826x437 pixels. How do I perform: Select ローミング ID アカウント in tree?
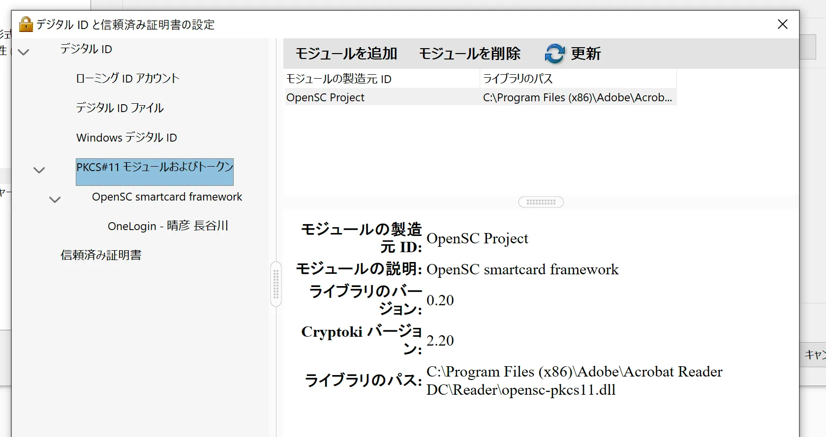click(127, 79)
